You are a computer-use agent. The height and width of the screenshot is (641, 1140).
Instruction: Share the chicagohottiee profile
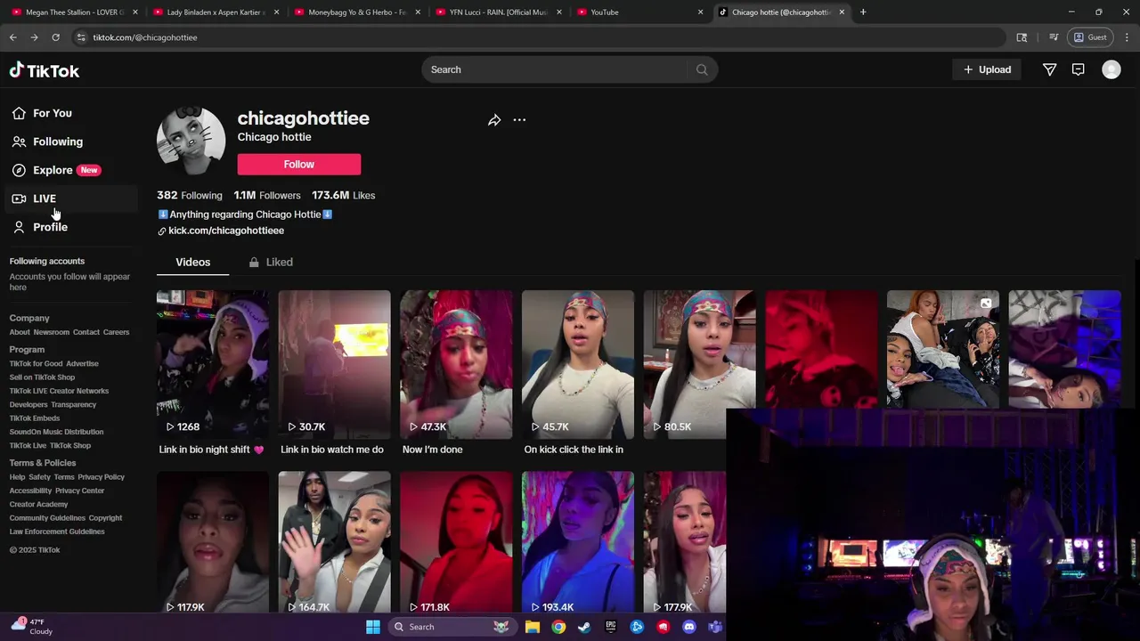click(494, 120)
